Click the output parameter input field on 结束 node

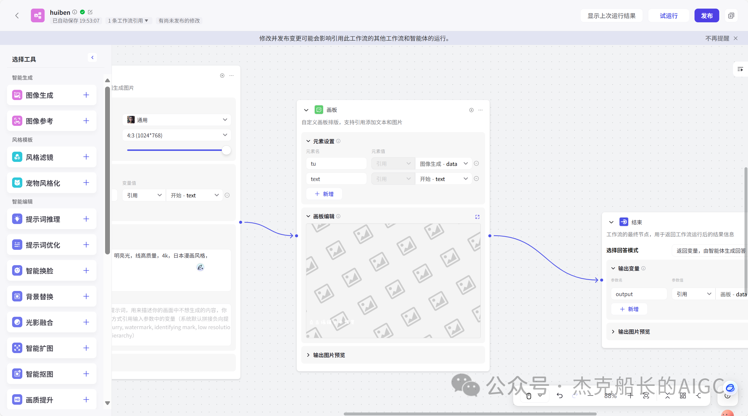click(639, 294)
